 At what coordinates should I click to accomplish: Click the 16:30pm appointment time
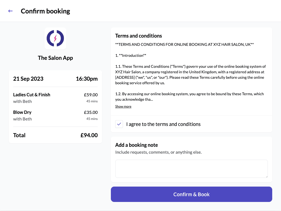(x=87, y=79)
